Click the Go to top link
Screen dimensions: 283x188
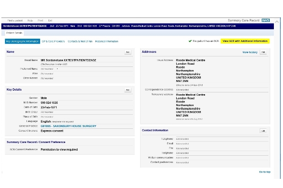tap(264, 172)
